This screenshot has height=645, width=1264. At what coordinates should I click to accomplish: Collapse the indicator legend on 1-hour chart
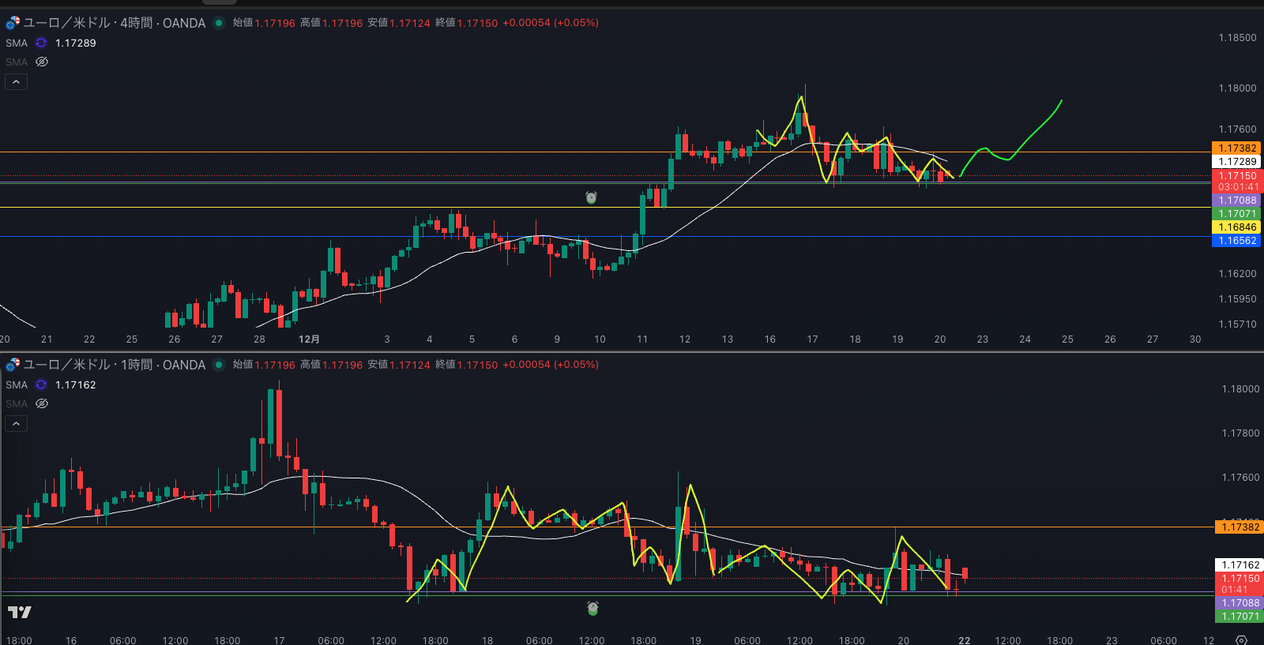point(16,424)
